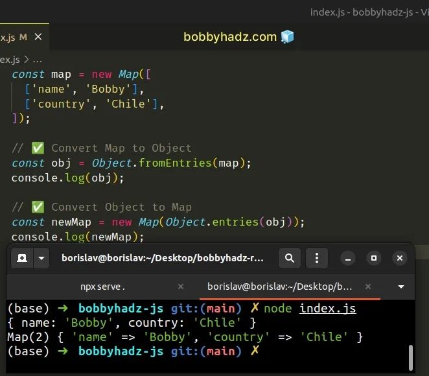429x376 pixels.
Task: Switch to the 'npx serve .' terminal tab
Action: pyautogui.click(x=102, y=287)
